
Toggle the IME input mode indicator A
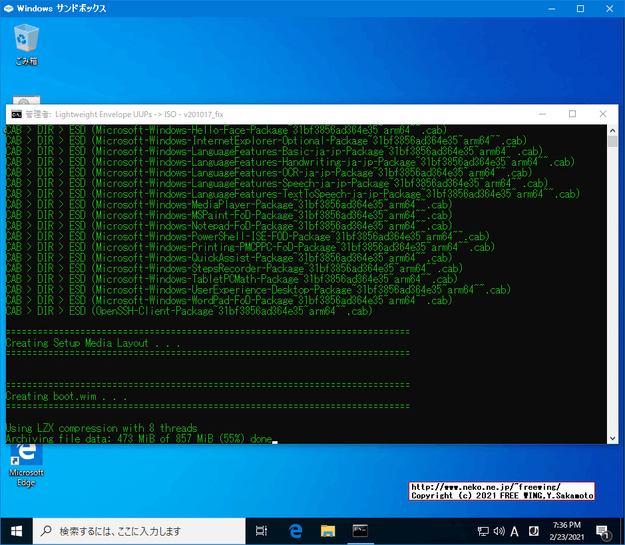coord(514,531)
